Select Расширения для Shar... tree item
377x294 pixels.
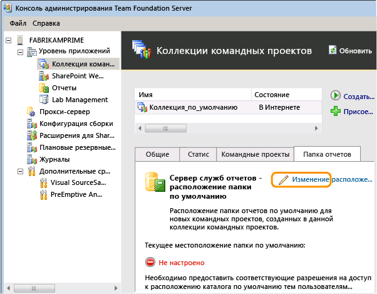77,135
